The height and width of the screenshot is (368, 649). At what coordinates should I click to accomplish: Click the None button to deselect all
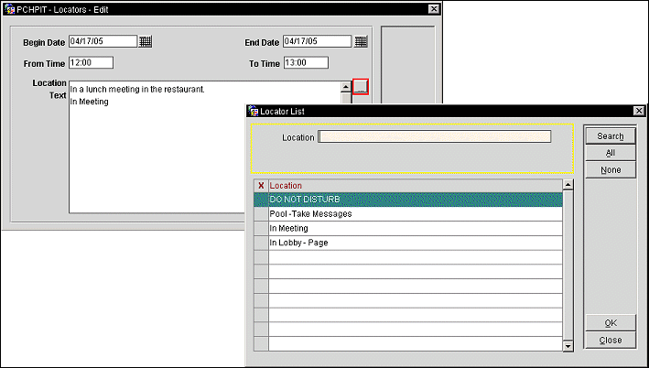click(610, 169)
